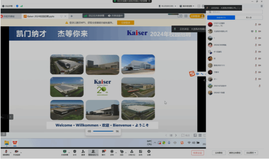
Task: Select the blue in-meeting participants tab
Action: coord(221,18)
